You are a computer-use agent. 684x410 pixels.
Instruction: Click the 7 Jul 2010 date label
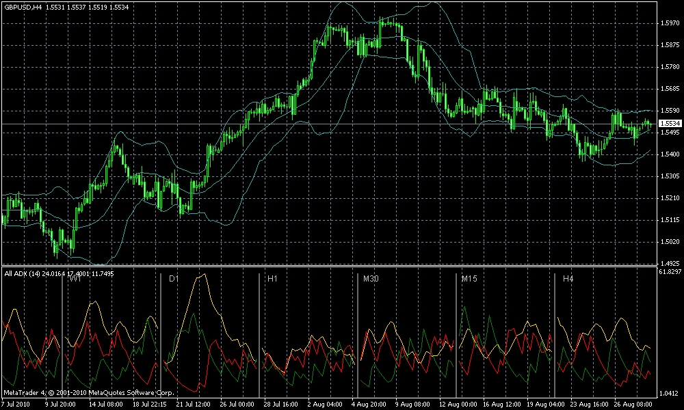click(16, 405)
